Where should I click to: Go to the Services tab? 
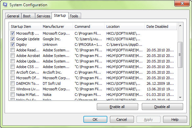point(43,16)
